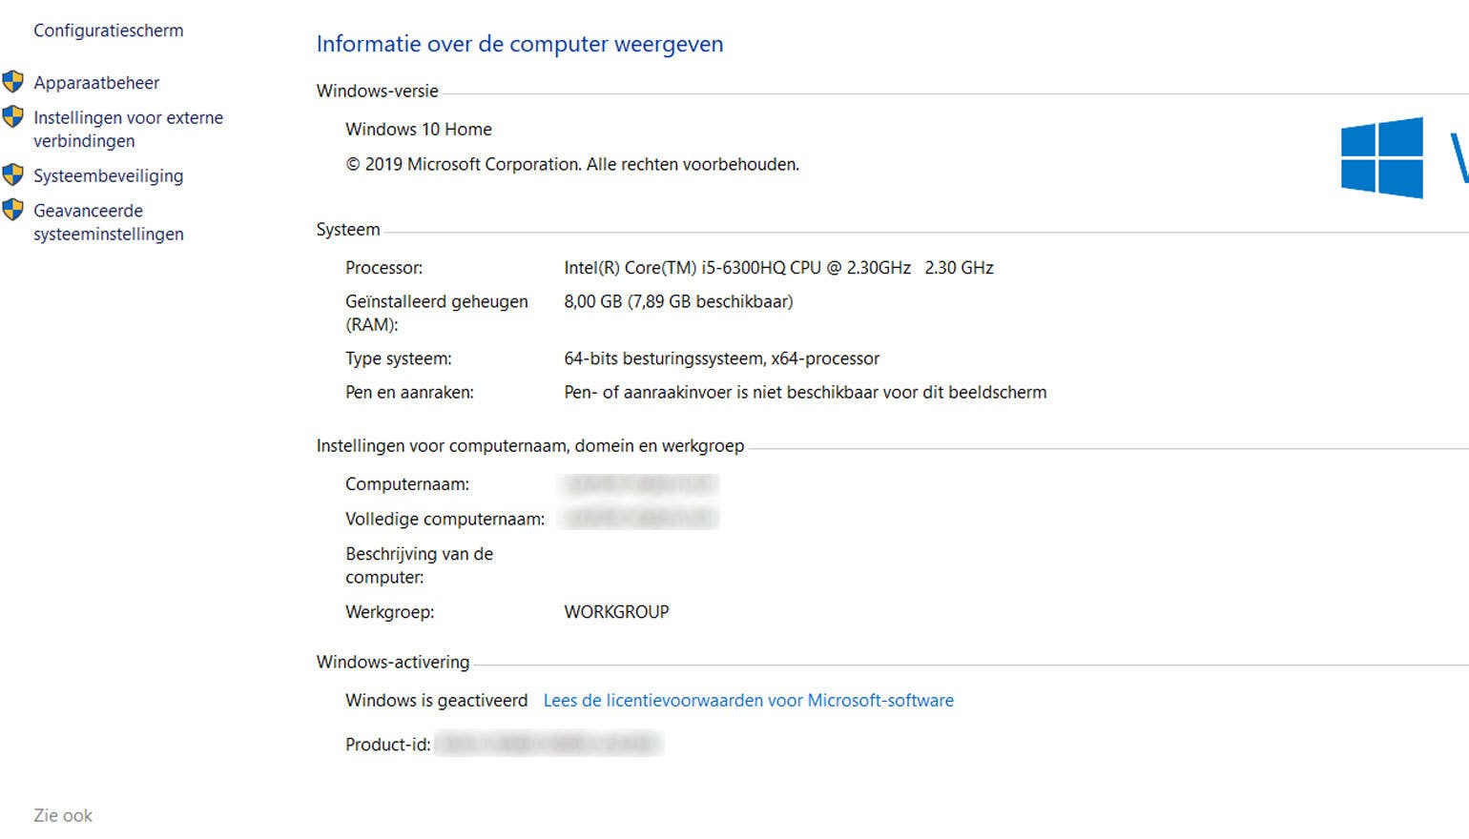Screen dimensions: 1469x839
Task: Click the Windows-activering section header
Action: point(393,662)
